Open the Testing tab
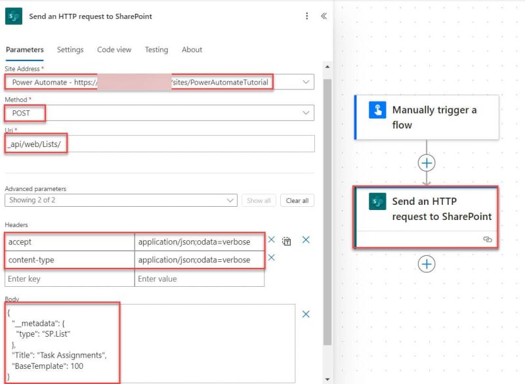This screenshot has height=384, width=525. click(156, 49)
